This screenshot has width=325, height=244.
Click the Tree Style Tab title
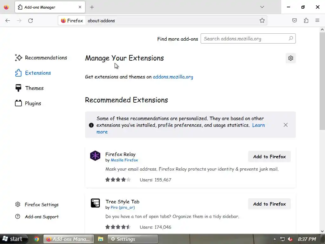tap(122, 202)
